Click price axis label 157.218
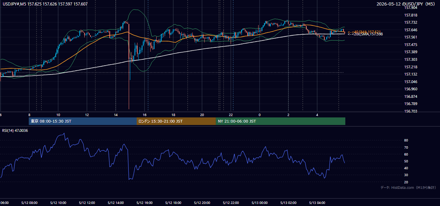 pos(411,67)
